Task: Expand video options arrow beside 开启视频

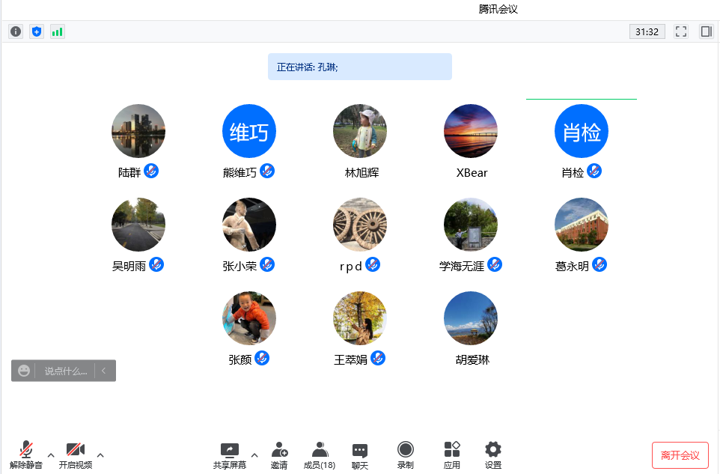Action: (100, 455)
